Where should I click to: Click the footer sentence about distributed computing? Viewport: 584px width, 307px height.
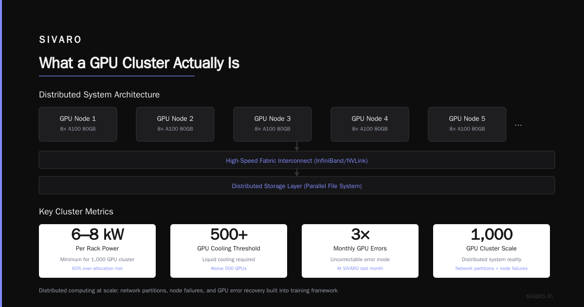188,290
